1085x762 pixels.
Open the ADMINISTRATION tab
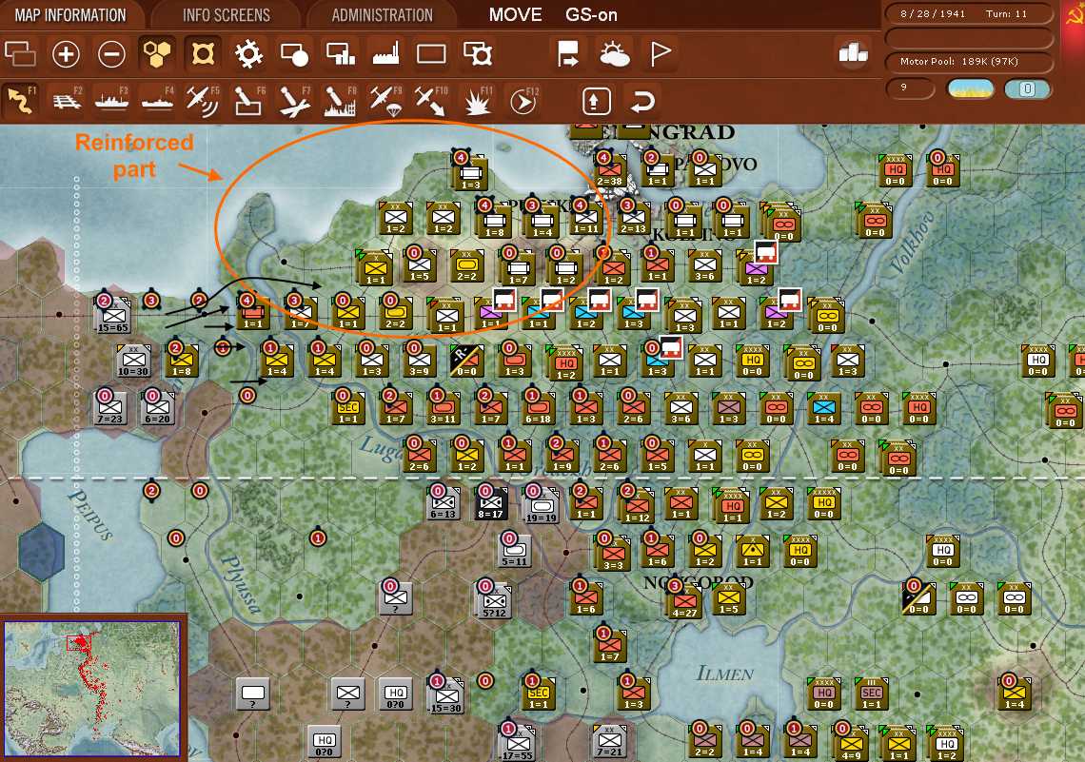pos(382,14)
